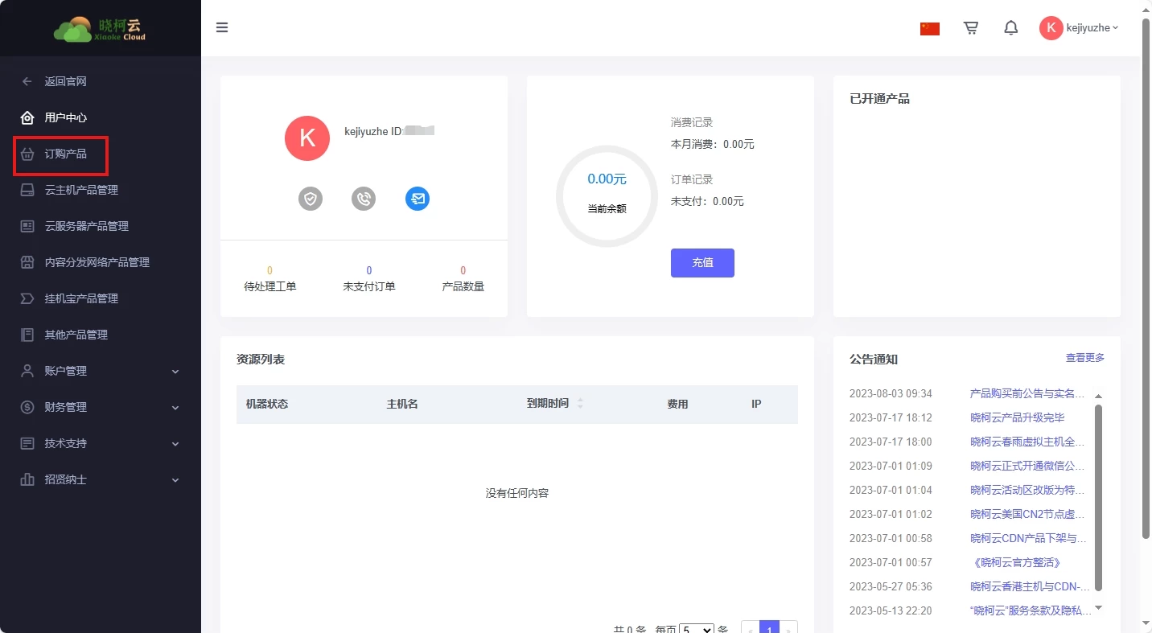Click the icon beside 技术支持
Image resolution: width=1152 pixels, height=633 pixels.
click(27, 443)
